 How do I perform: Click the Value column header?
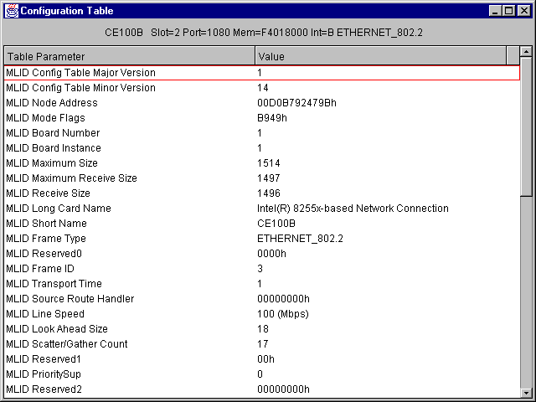coord(381,56)
